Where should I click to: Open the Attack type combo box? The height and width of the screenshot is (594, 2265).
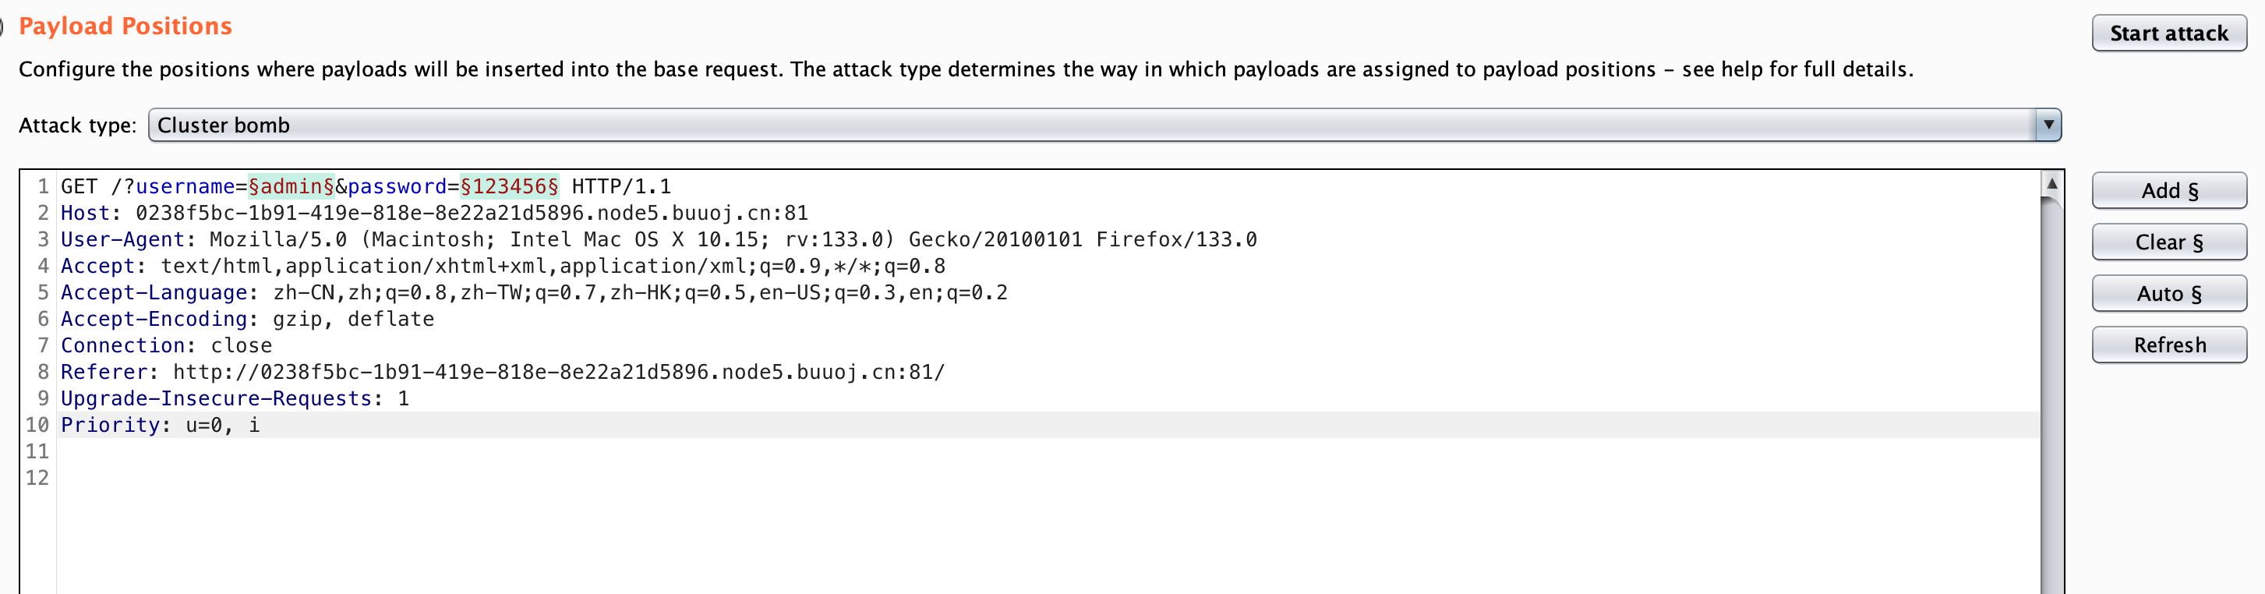[1090, 125]
